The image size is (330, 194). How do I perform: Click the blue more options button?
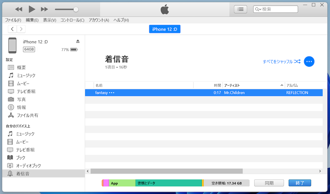pos(309,61)
